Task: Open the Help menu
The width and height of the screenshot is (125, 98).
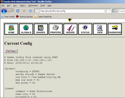Action: 49,6
